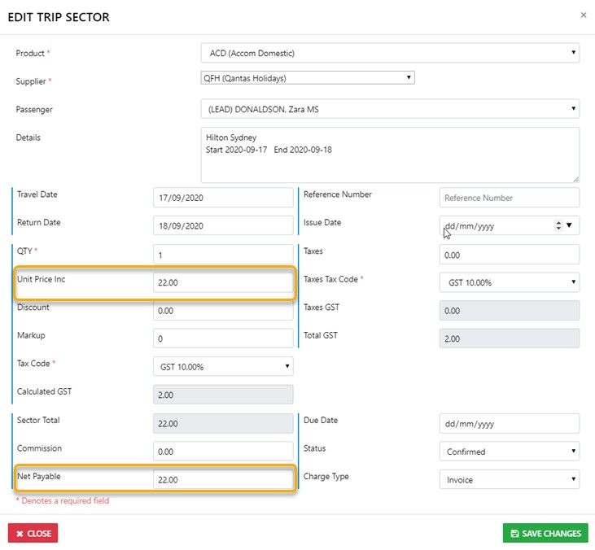Open the Product dropdown
This screenshot has width=595, height=550.
[x=389, y=54]
